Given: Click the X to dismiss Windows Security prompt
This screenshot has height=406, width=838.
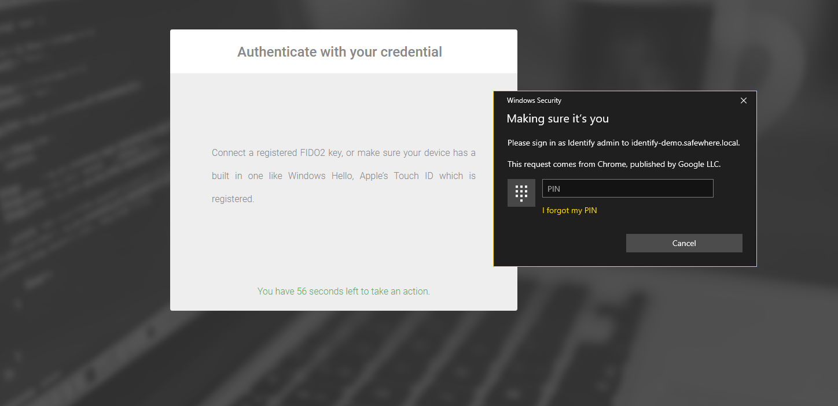Looking at the screenshot, I should [743, 100].
